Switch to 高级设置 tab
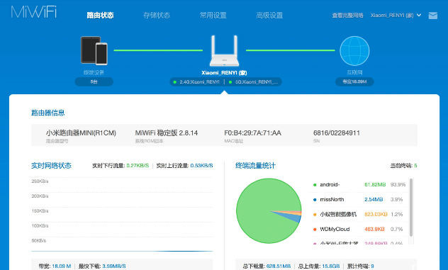448x270 pixels. (x=269, y=15)
